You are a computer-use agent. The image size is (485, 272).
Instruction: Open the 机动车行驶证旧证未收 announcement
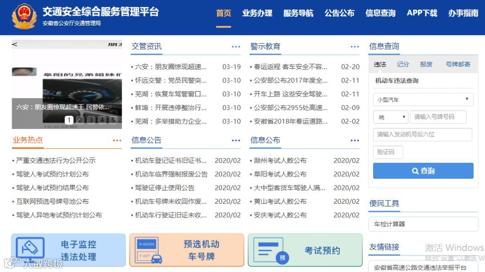click(x=171, y=215)
